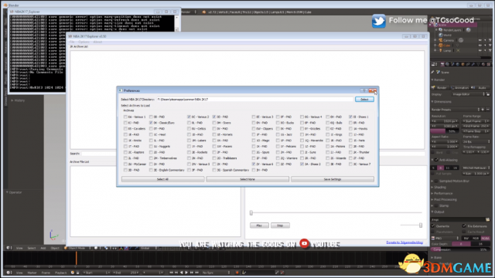The image size is (495, 278).
Task: Open the World properties tab icon
Action: [x=458, y=64]
